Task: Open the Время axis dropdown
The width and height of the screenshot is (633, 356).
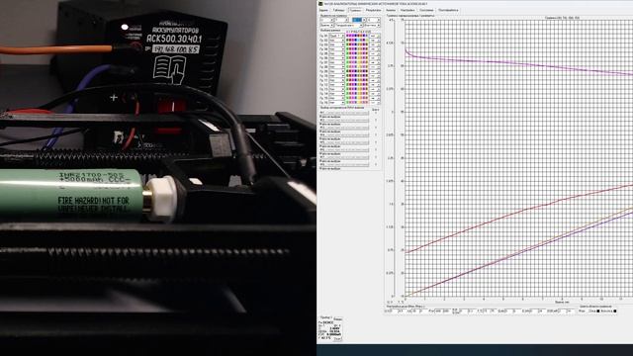Action: click(x=326, y=26)
